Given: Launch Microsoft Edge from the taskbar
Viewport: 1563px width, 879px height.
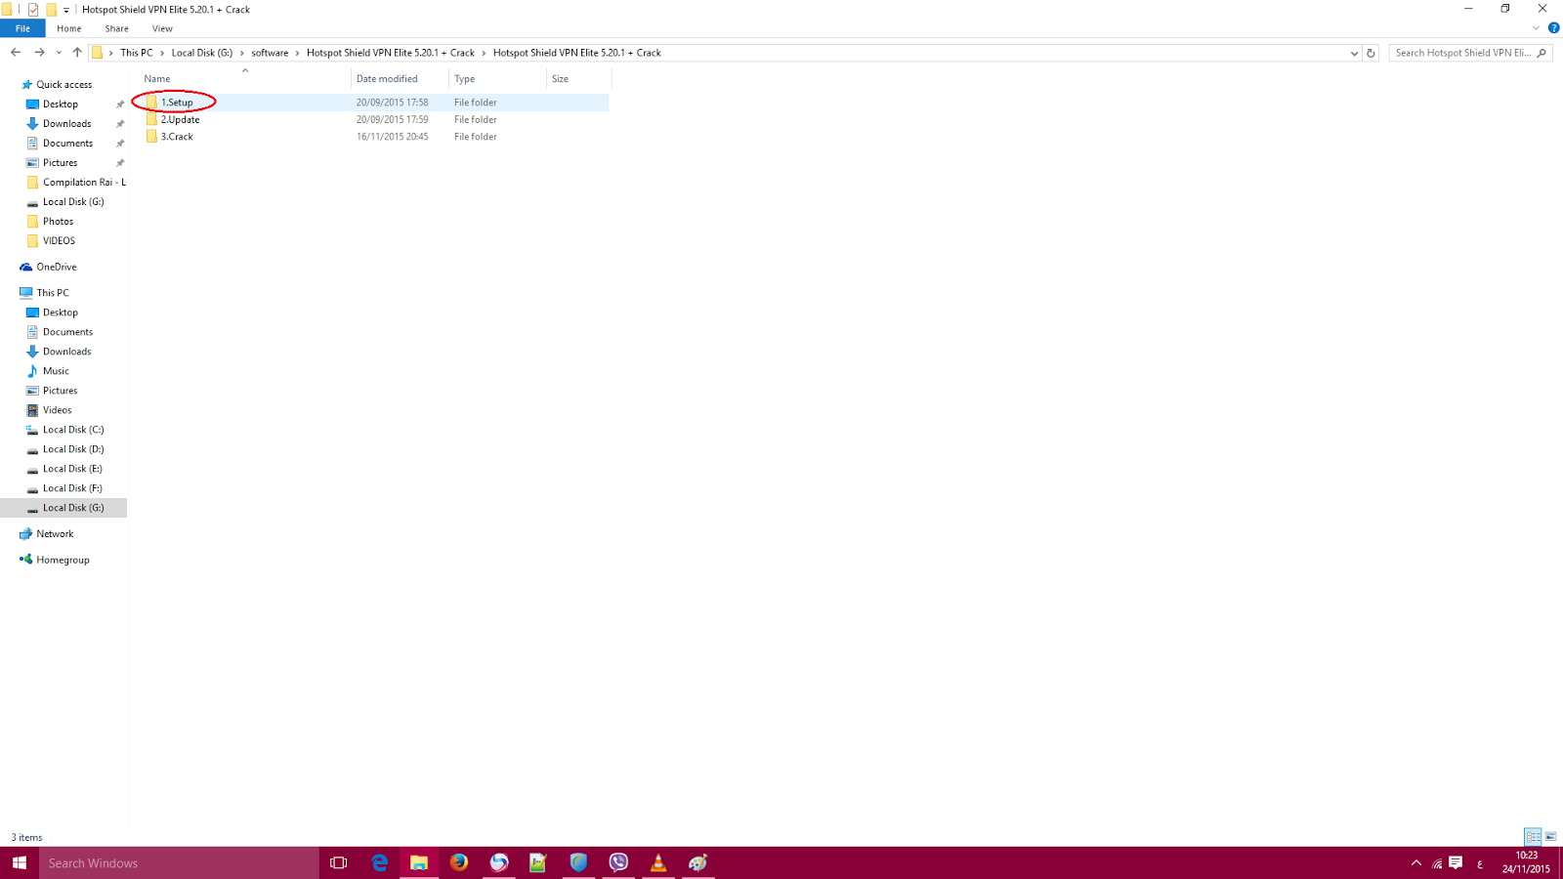Looking at the screenshot, I should [379, 863].
